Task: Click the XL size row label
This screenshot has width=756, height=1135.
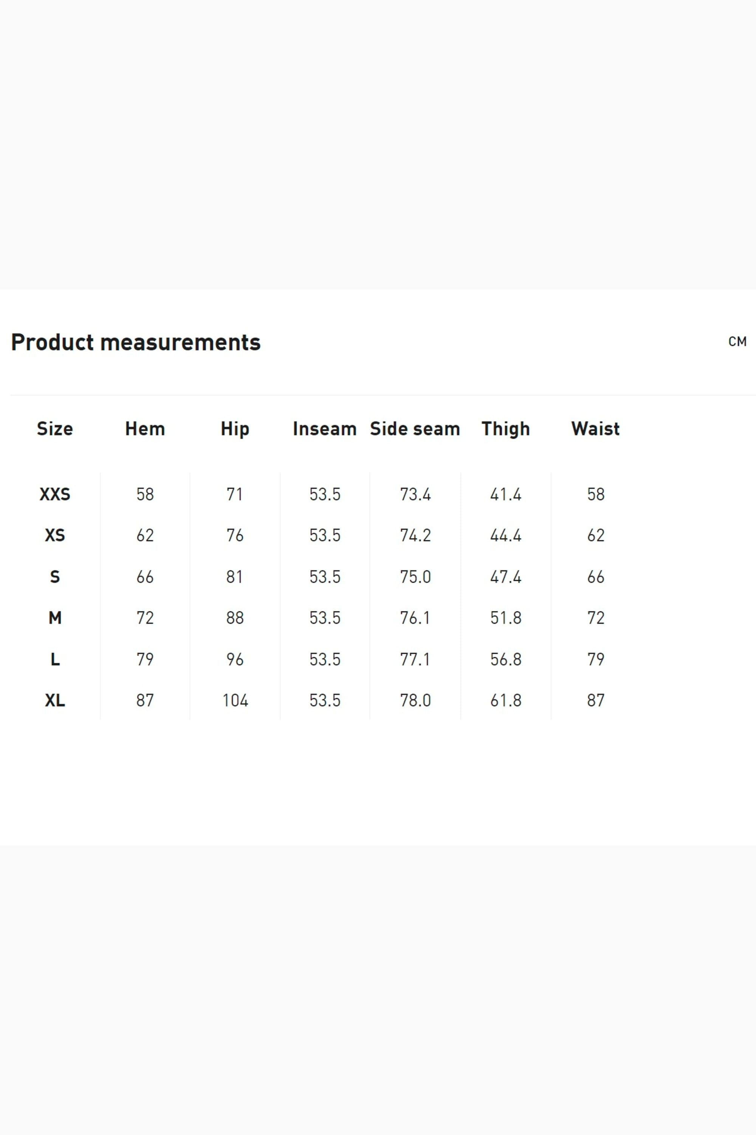Action: pyautogui.click(x=55, y=700)
